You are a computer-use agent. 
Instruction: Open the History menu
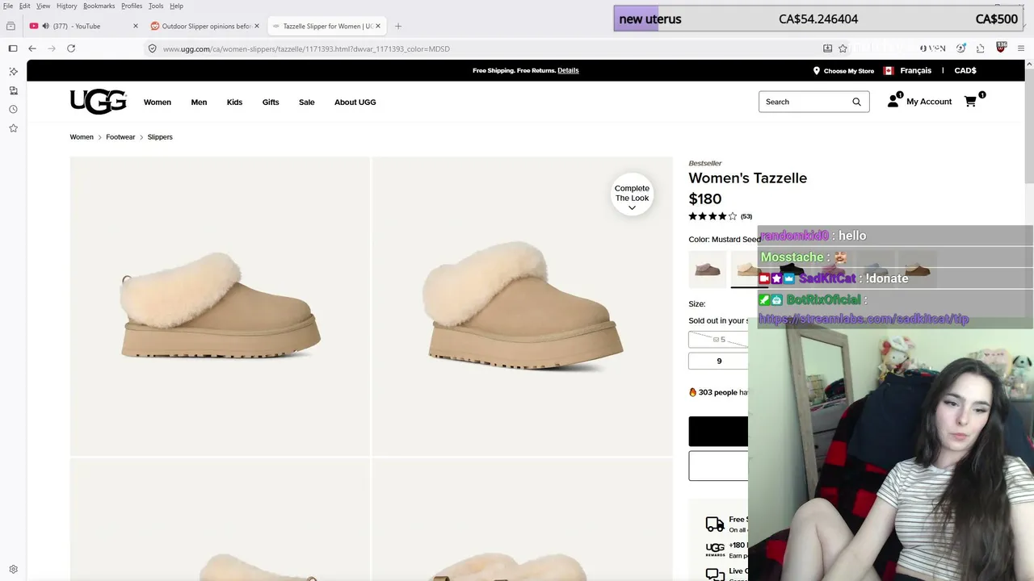click(67, 6)
